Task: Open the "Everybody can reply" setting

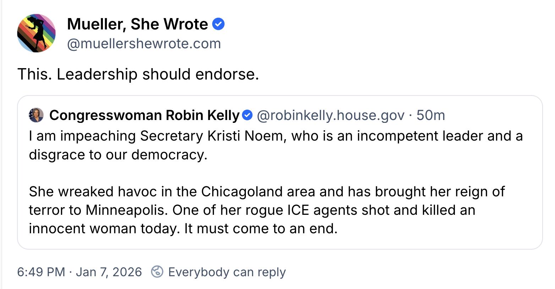Action: click(227, 272)
